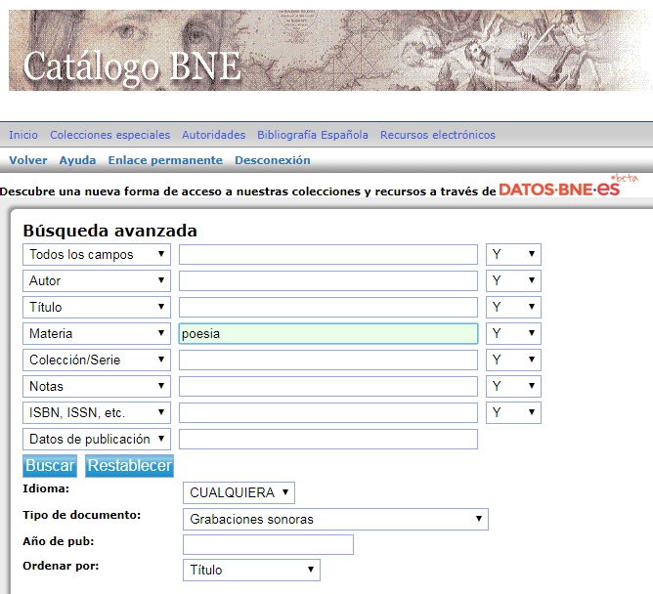Viewport: 653px width, 594px height.
Task: Click the Restablecer reset button
Action: 129,465
